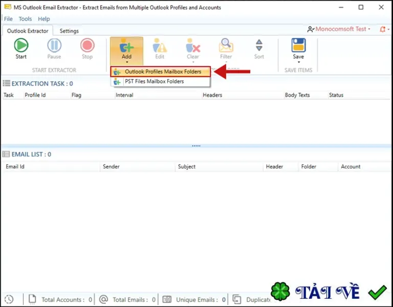Open the Monocomsoft Test account dropdown
The image size is (393, 307).
pyautogui.click(x=343, y=29)
